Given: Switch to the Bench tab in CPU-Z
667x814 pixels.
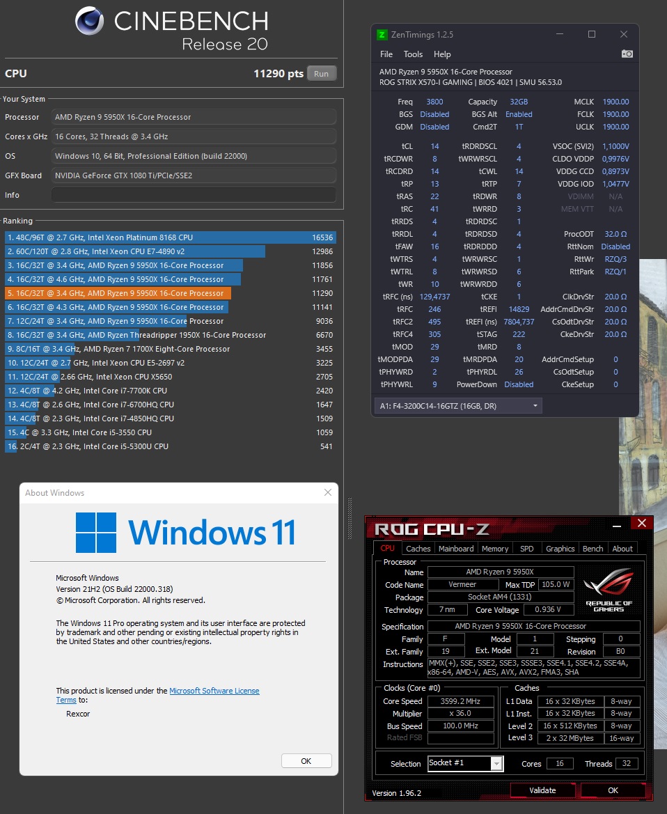Looking at the screenshot, I should click(x=593, y=549).
